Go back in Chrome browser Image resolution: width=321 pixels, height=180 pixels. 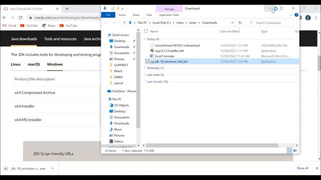[x=5, y=18]
